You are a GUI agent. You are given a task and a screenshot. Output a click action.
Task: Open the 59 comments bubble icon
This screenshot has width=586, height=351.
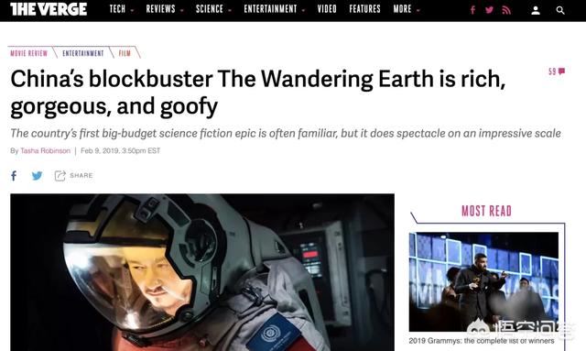pos(557,71)
